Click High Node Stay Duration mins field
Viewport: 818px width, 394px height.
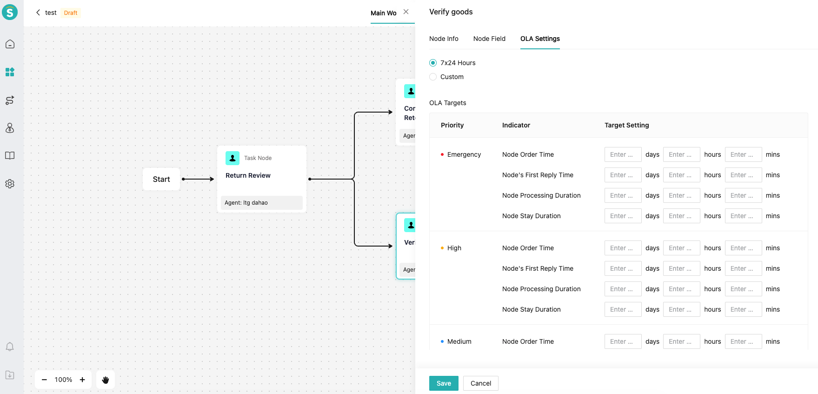743,309
